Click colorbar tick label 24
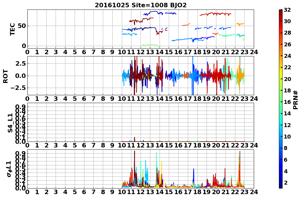This screenshot has height=198, width=301. click(x=287, y=56)
